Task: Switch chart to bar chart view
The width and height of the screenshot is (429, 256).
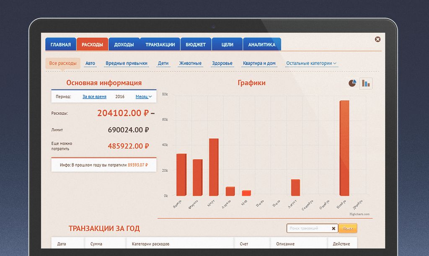Action: [366, 83]
